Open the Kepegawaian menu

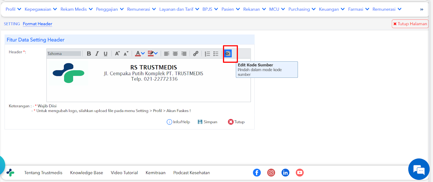coord(41,9)
